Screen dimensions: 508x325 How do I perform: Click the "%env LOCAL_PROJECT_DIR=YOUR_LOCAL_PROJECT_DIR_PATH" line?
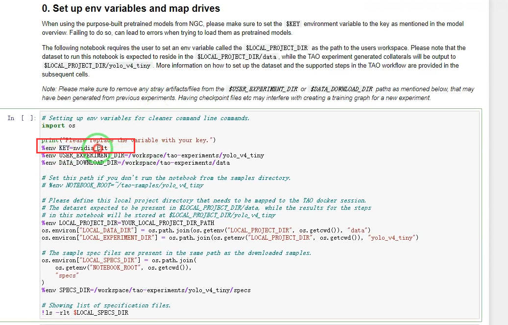128,223
